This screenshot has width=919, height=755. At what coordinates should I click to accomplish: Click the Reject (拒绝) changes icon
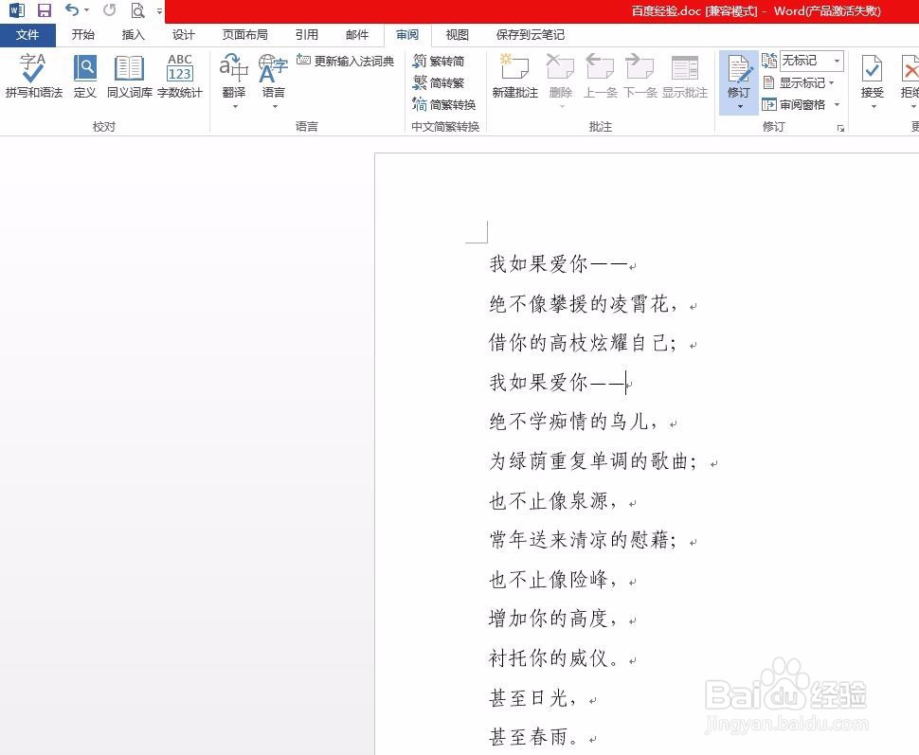(910, 70)
